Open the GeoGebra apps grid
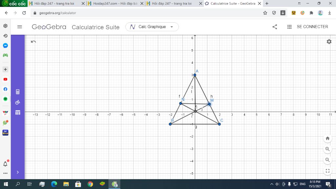Image resolution: width=336 pixels, height=189 pixels. [289, 27]
